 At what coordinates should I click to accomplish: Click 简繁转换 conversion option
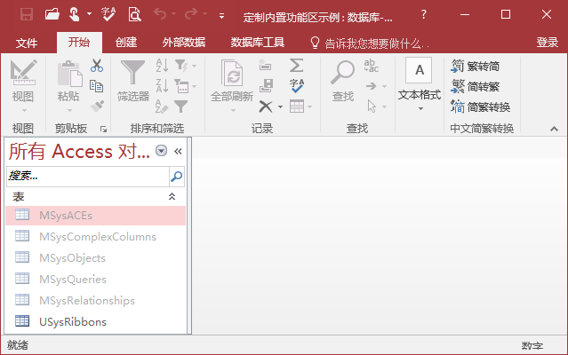click(480, 106)
